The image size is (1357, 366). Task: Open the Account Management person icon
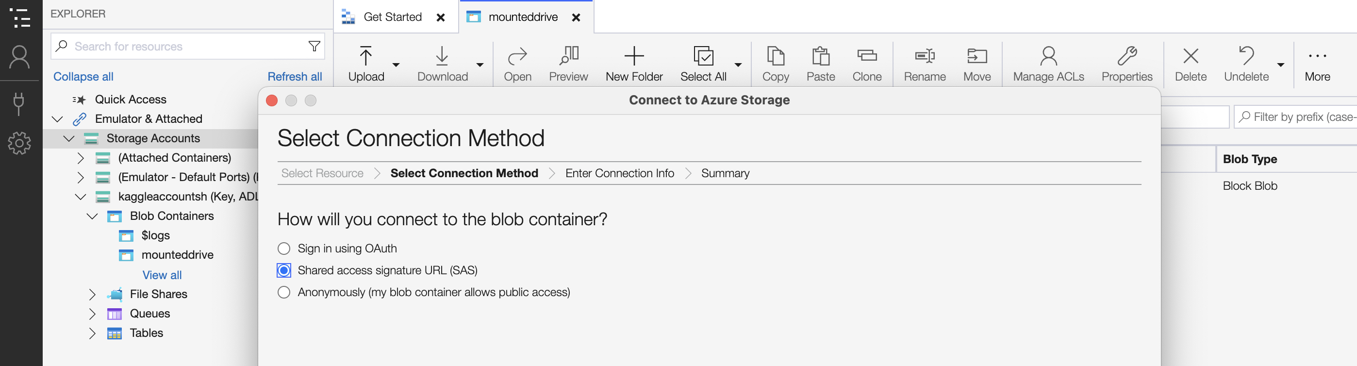19,57
